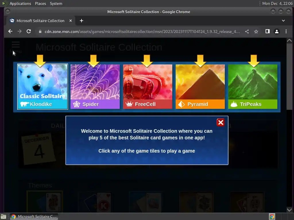
Task: Share this page using share icon
Action: 247,32
